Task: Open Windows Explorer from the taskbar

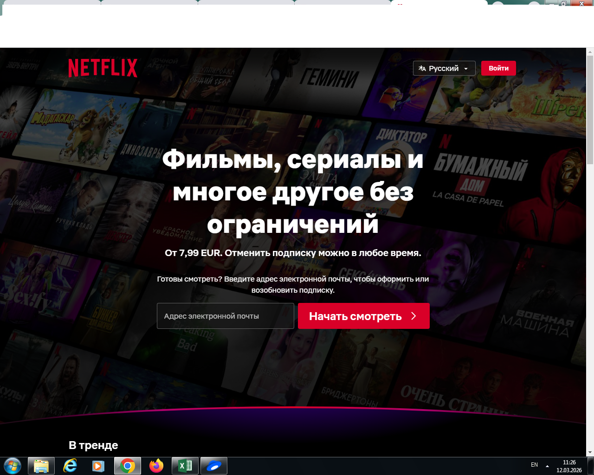Action: coord(41,466)
